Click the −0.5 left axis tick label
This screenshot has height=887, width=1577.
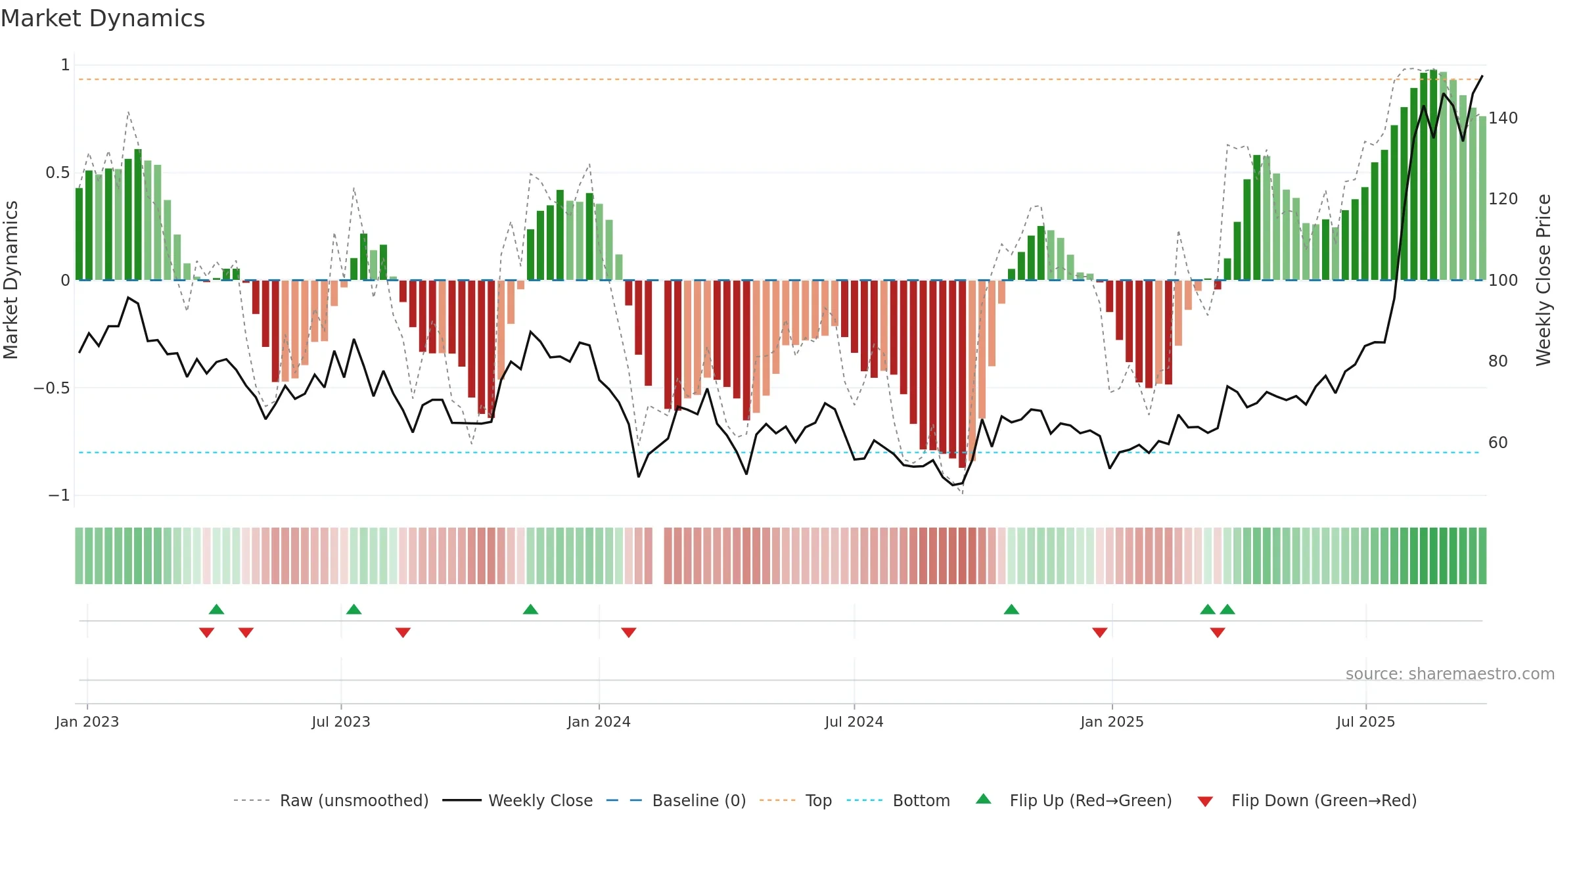52,388
